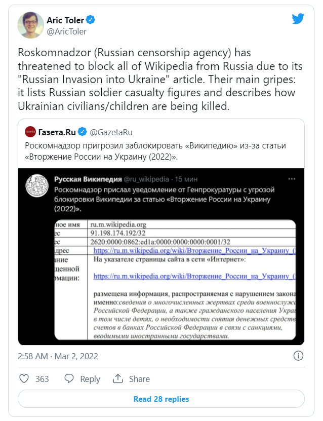Image resolution: width=323 pixels, height=421 pixels.
Task: Click Aric Toler's verified badge
Action: (91, 20)
